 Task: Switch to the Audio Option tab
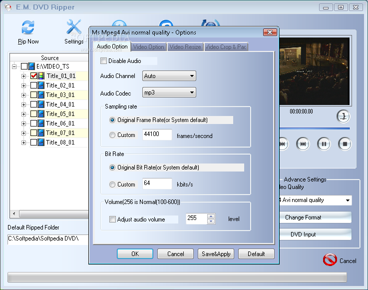tap(112, 46)
